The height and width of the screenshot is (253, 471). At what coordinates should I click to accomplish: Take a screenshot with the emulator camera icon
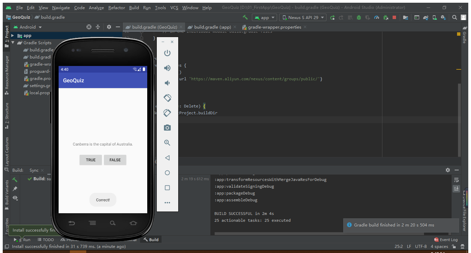tap(167, 128)
